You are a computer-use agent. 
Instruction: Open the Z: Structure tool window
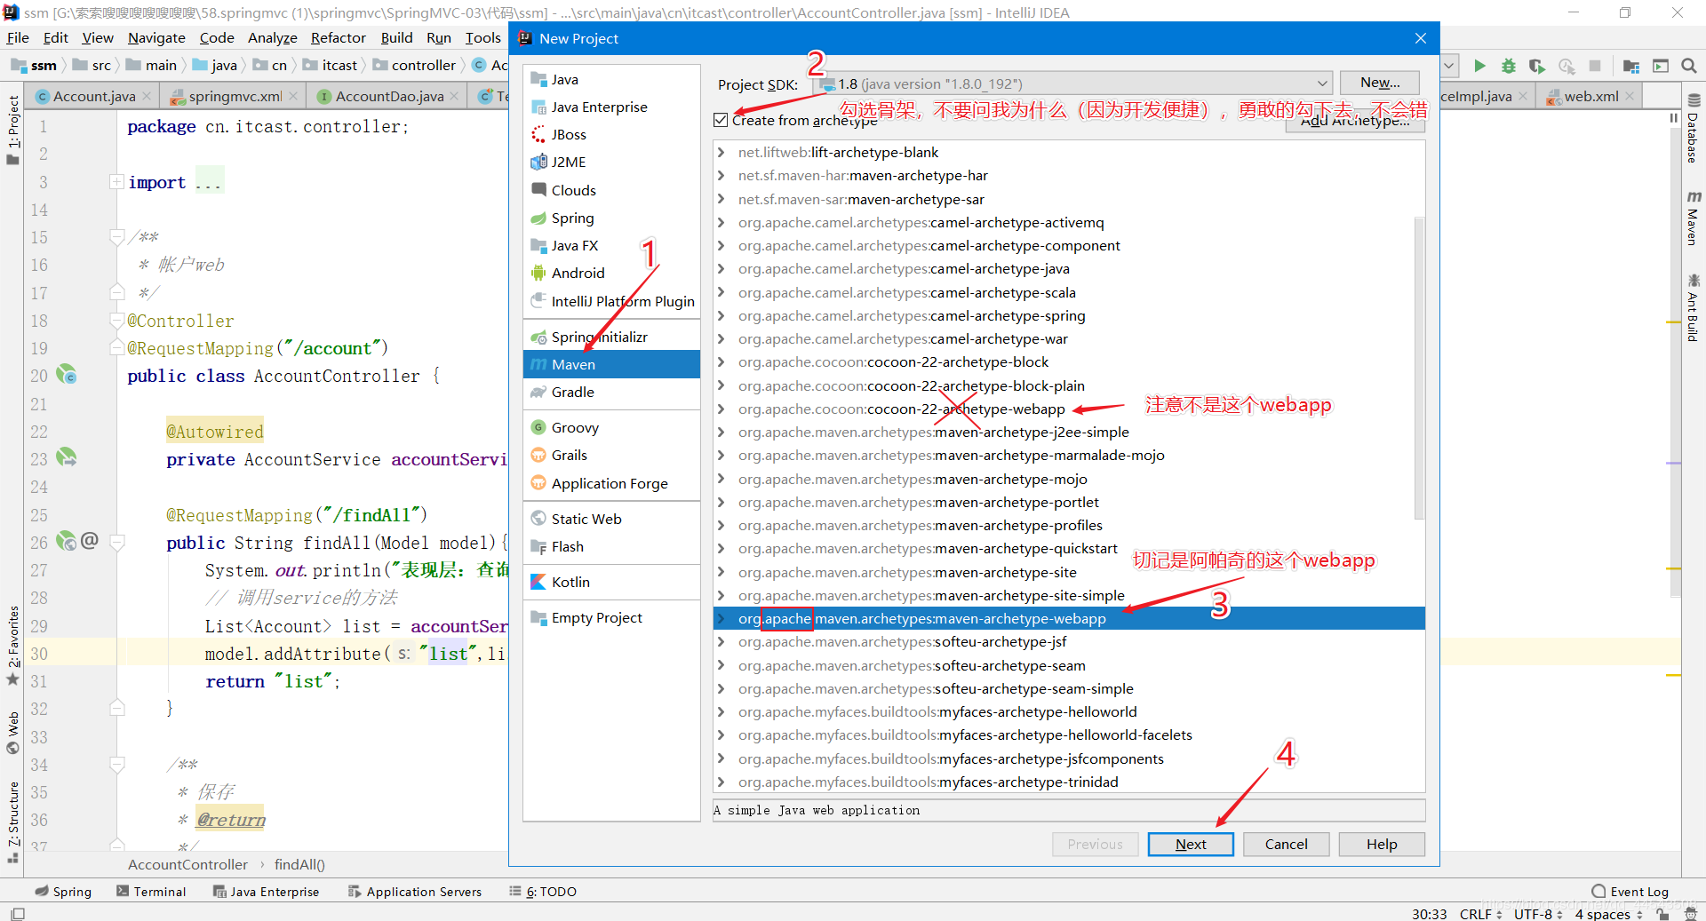pos(12,822)
